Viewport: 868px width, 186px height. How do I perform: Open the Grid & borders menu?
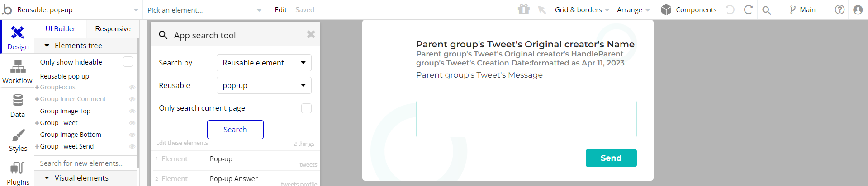[x=582, y=10]
